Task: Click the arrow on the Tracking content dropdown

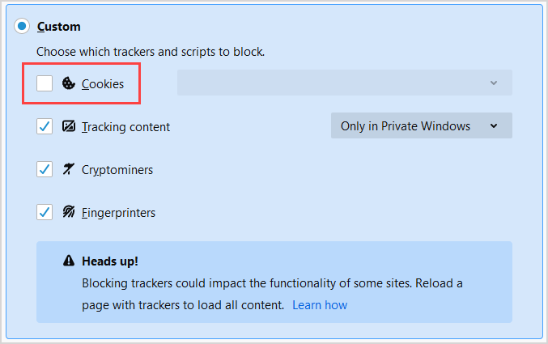Action: pyautogui.click(x=493, y=125)
